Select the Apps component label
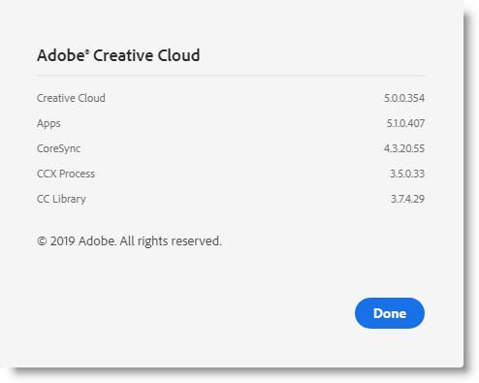479x383 pixels. click(48, 123)
